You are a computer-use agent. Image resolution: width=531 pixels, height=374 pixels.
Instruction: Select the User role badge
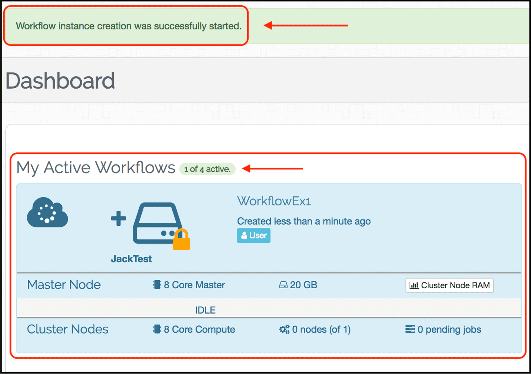(253, 235)
